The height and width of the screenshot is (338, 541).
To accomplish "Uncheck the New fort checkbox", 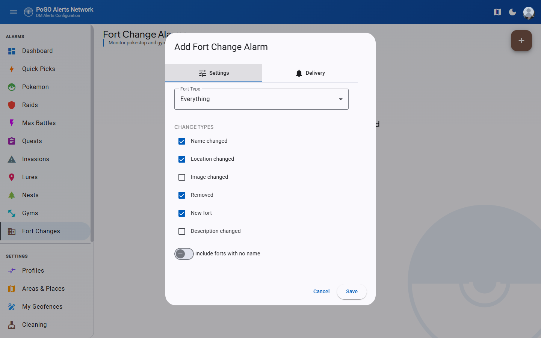I will click(182, 213).
